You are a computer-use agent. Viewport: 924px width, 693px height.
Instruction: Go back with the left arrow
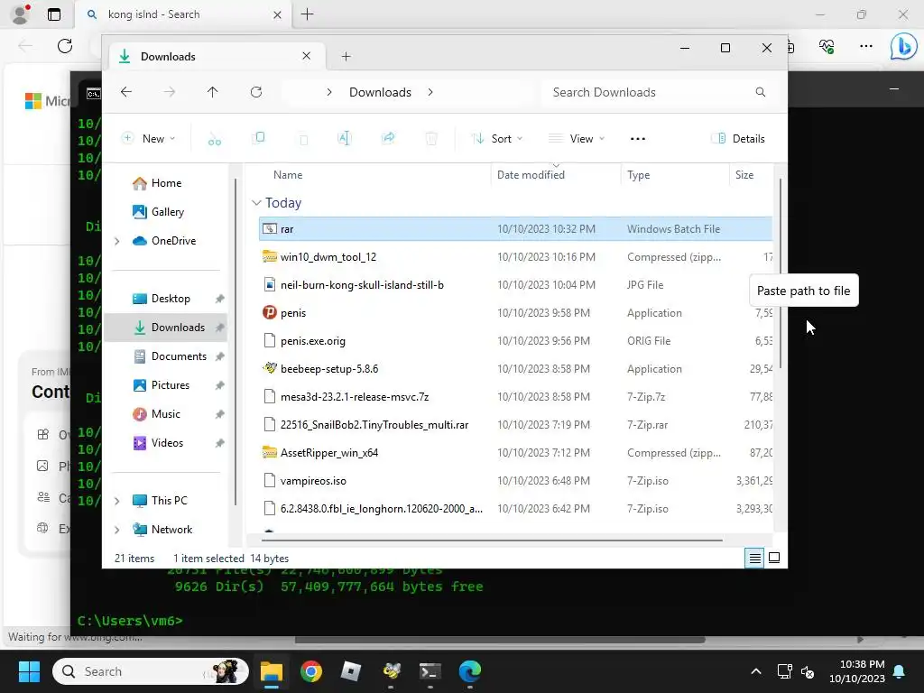point(126,92)
